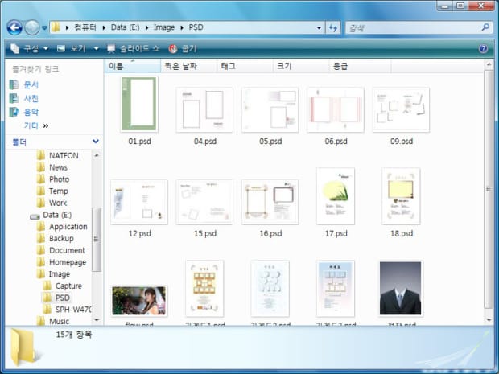This screenshot has height=374, width=499.
Task: Select the Capture folder in tree
Action: point(68,286)
